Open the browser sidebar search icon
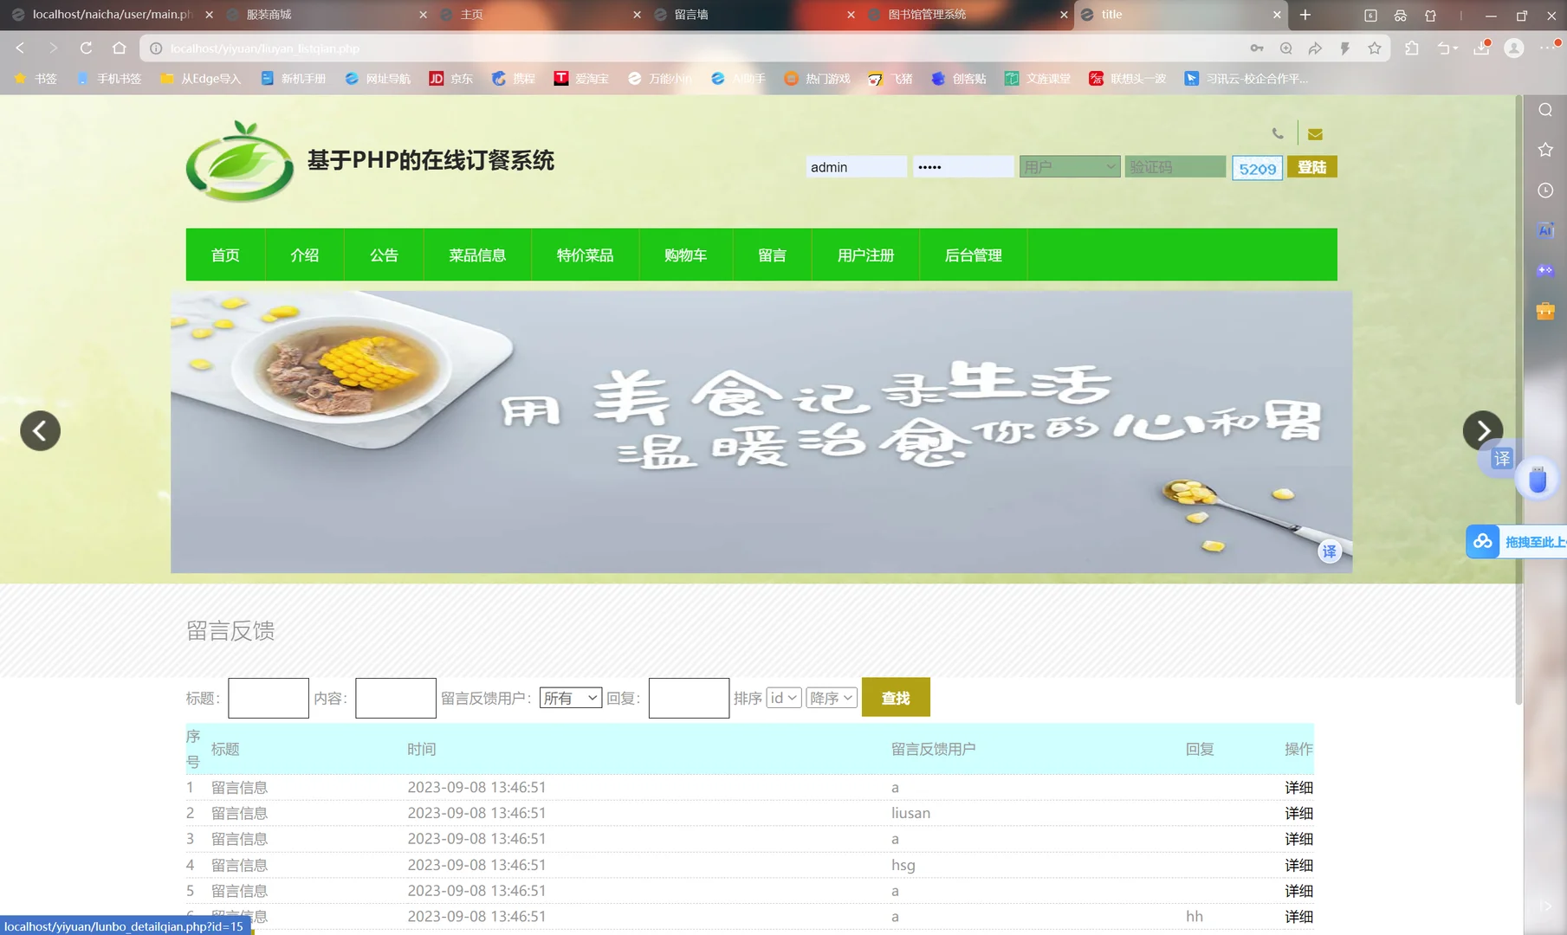This screenshot has height=935, width=1567. (1544, 110)
